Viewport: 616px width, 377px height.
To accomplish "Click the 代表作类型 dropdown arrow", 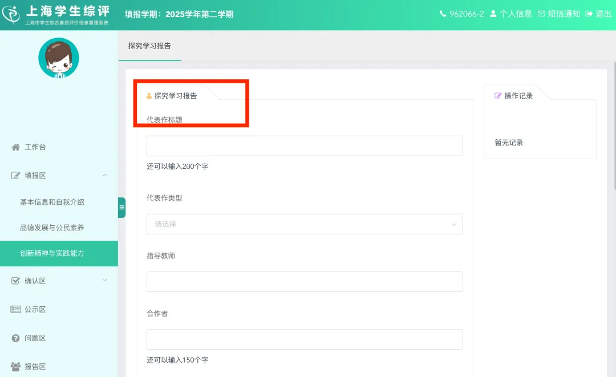I will 454,224.
